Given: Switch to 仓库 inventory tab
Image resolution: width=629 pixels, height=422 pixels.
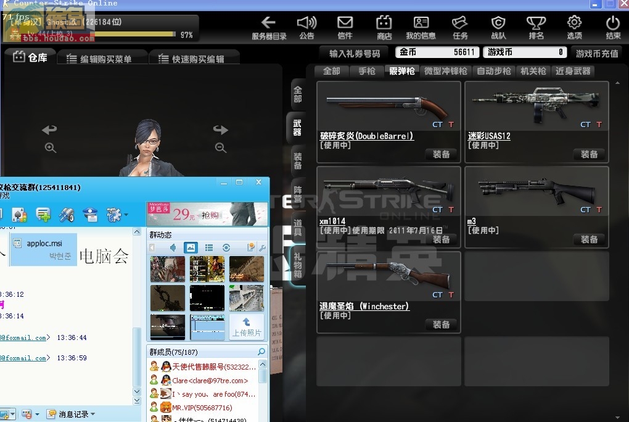Looking at the screenshot, I should coord(30,58).
